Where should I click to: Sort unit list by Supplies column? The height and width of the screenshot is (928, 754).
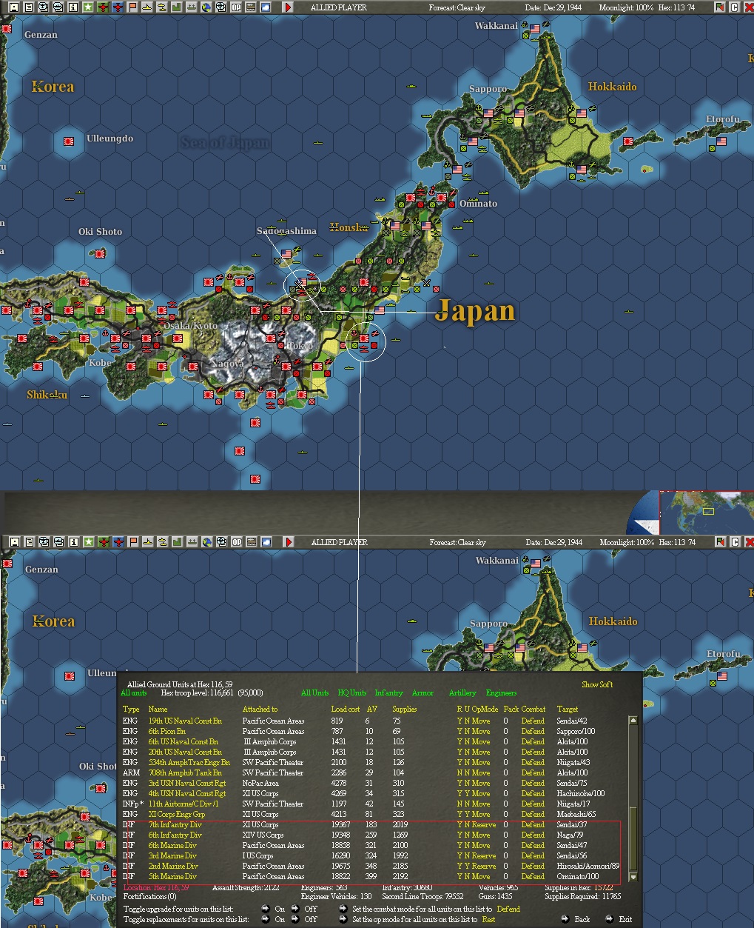click(405, 709)
